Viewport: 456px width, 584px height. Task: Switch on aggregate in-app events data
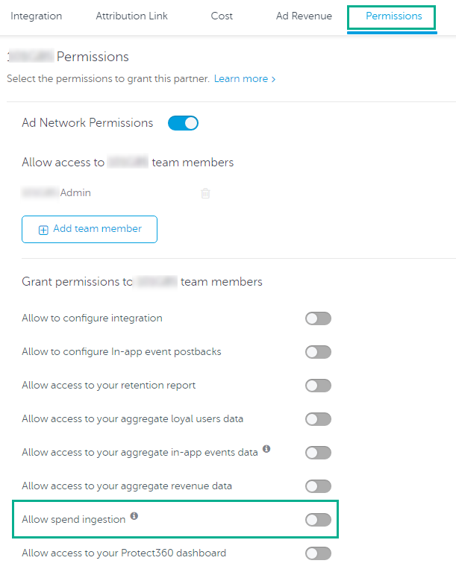coord(318,453)
